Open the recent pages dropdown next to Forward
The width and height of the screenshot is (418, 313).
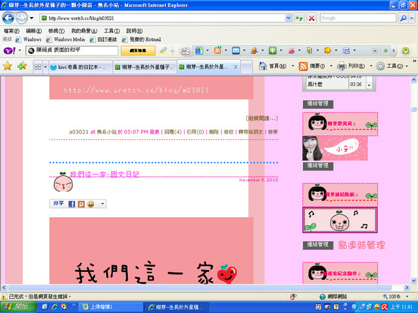click(x=31, y=18)
